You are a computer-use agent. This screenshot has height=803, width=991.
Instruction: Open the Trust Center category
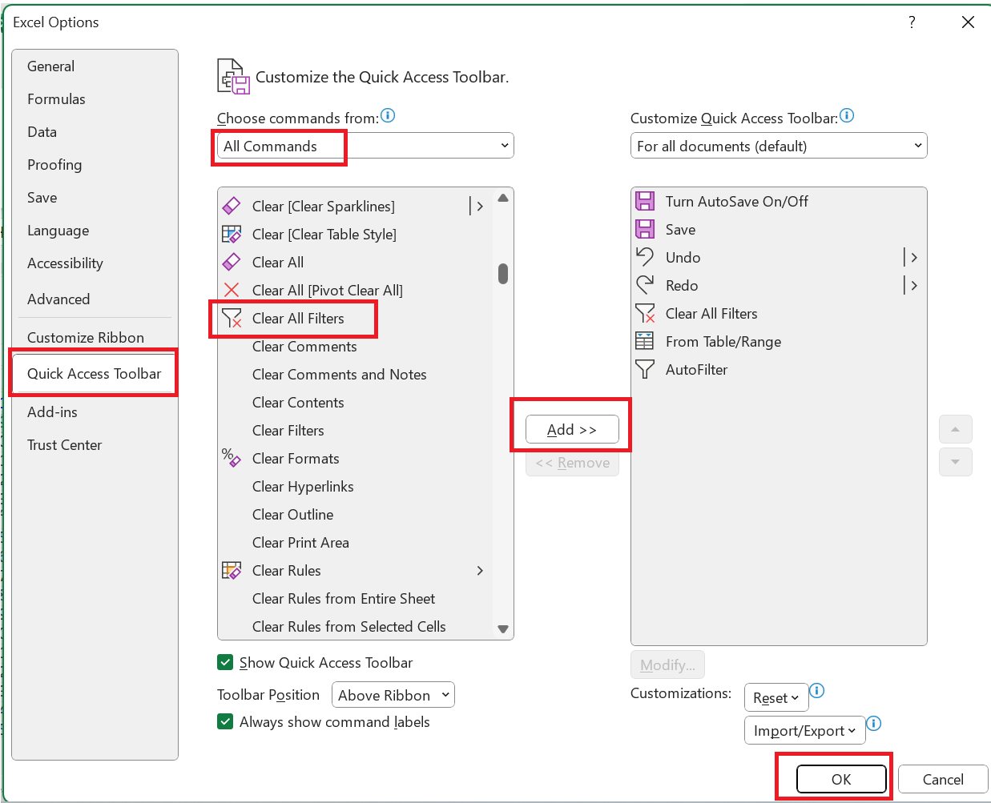95,445
